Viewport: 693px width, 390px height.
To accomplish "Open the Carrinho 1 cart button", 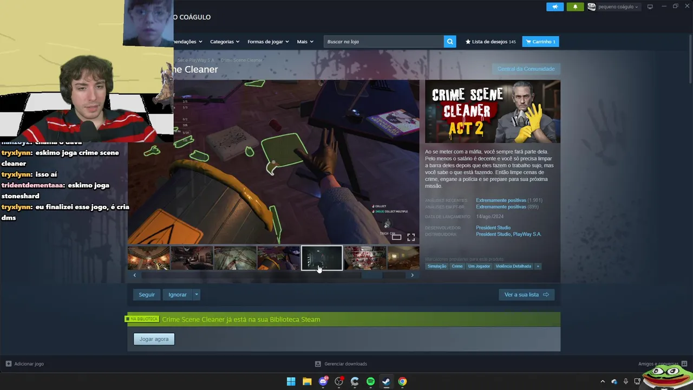I will pyautogui.click(x=540, y=42).
